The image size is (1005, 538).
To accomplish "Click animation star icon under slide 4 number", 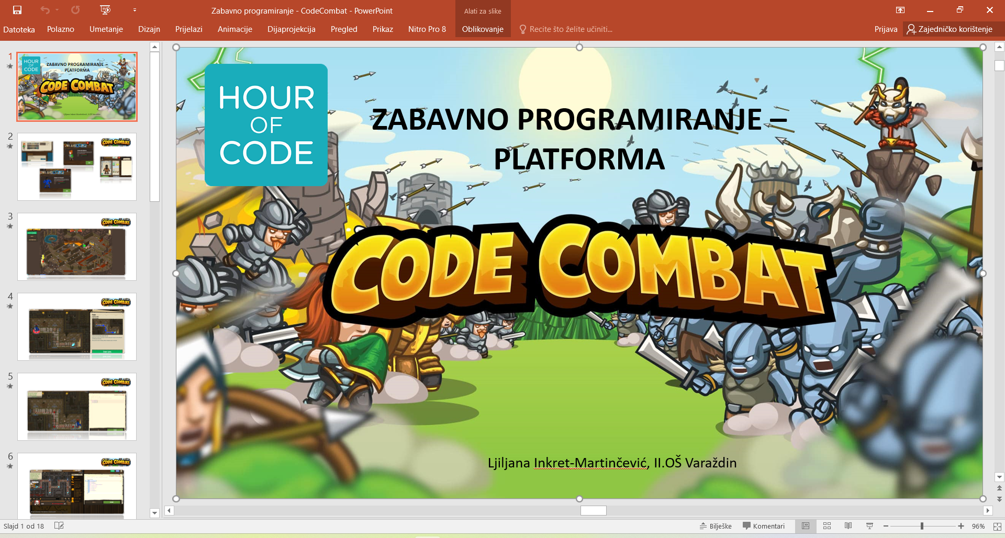I will [10, 306].
